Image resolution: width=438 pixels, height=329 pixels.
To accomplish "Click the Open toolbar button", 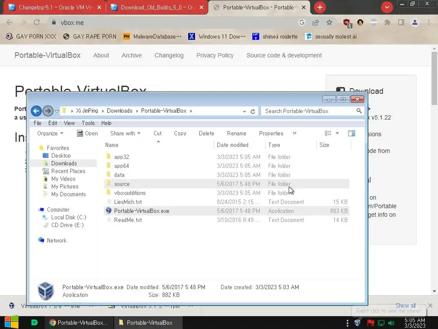I will (x=87, y=134).
